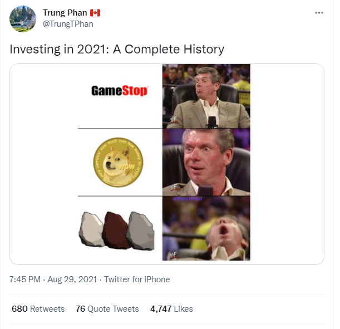Viewport: 340px width, 329px height.
Task: Open the tweet's three-dot more options menu
Action: coord(318,13)
